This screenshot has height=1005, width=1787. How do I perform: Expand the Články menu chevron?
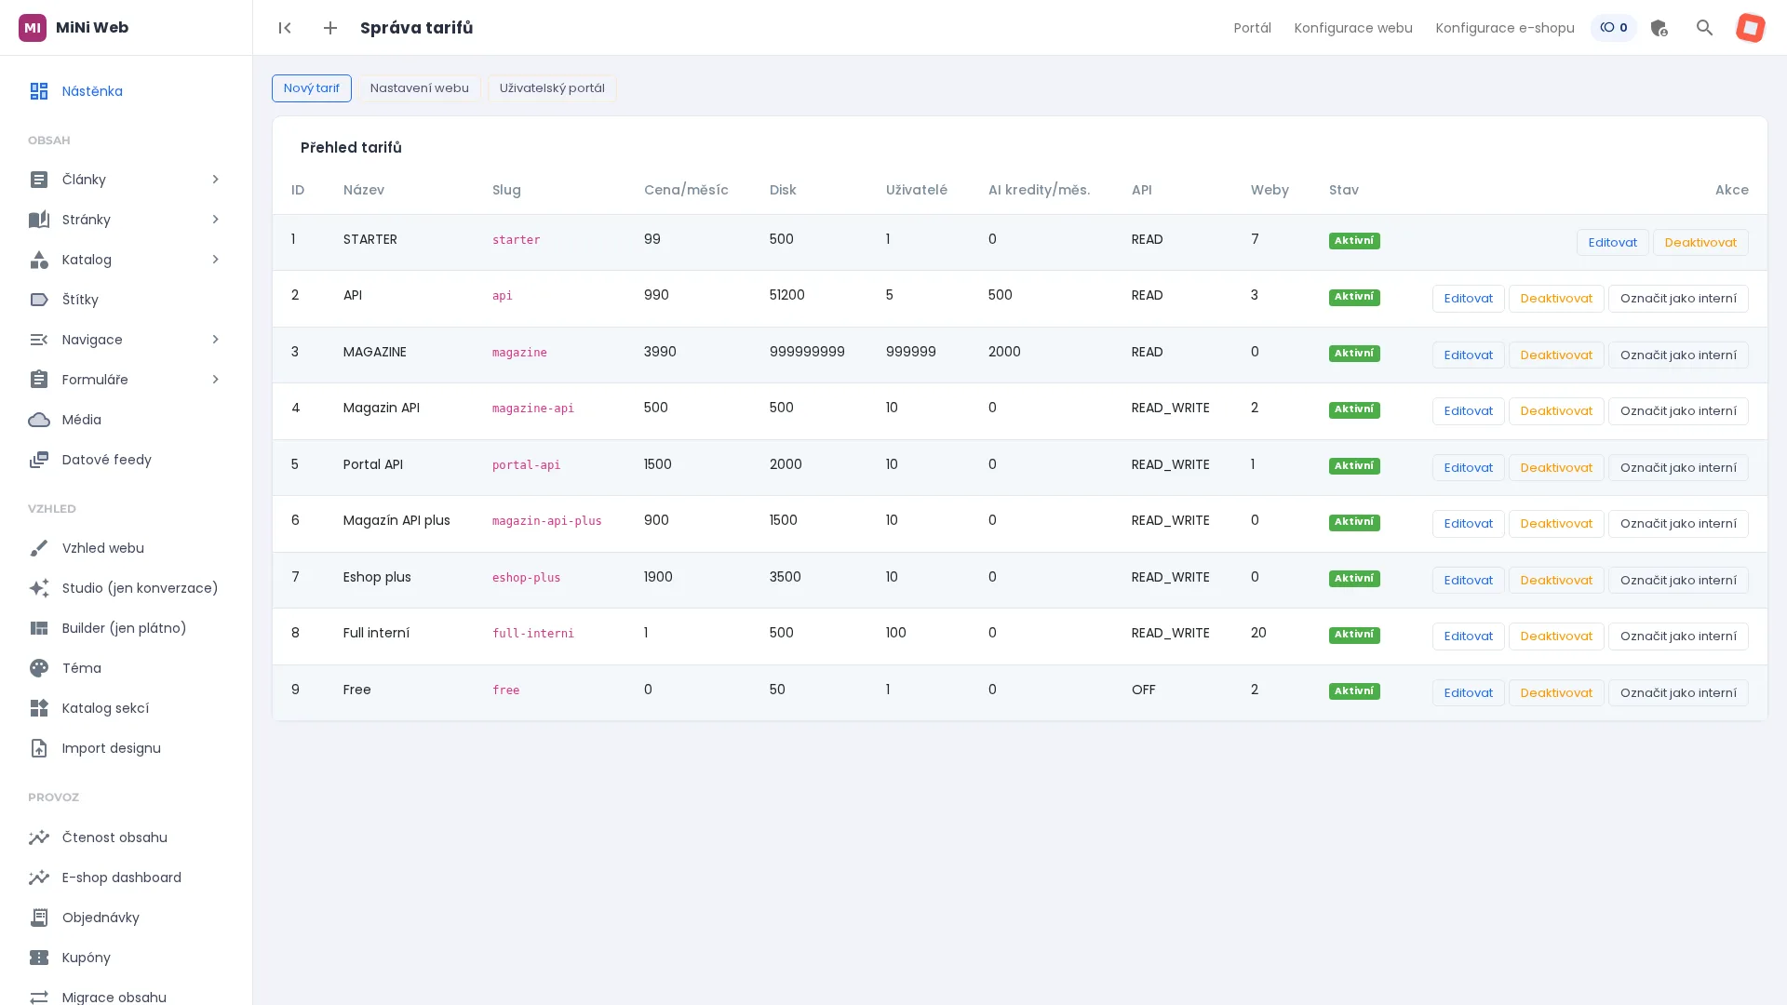tap(215, 180)
